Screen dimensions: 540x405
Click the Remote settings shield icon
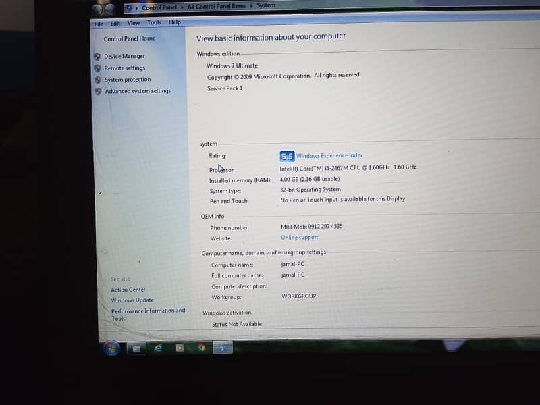click(97, 68)
